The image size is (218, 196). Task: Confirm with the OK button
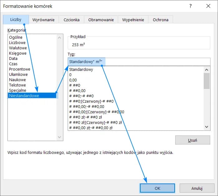[x=157, y=188]
